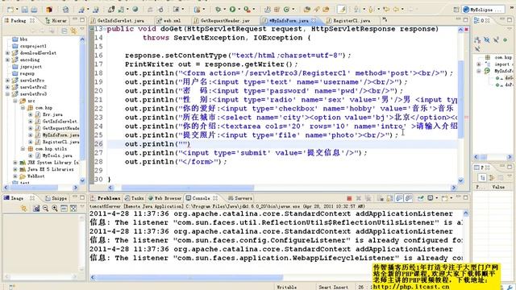The height and width of the screenshot is (290, 516).
Task: Open the Web Browser tab
Action: point(164,198)
